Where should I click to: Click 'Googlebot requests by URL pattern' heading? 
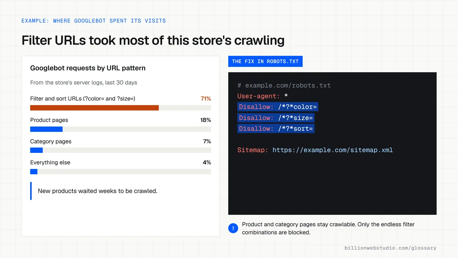pos(88,68)
